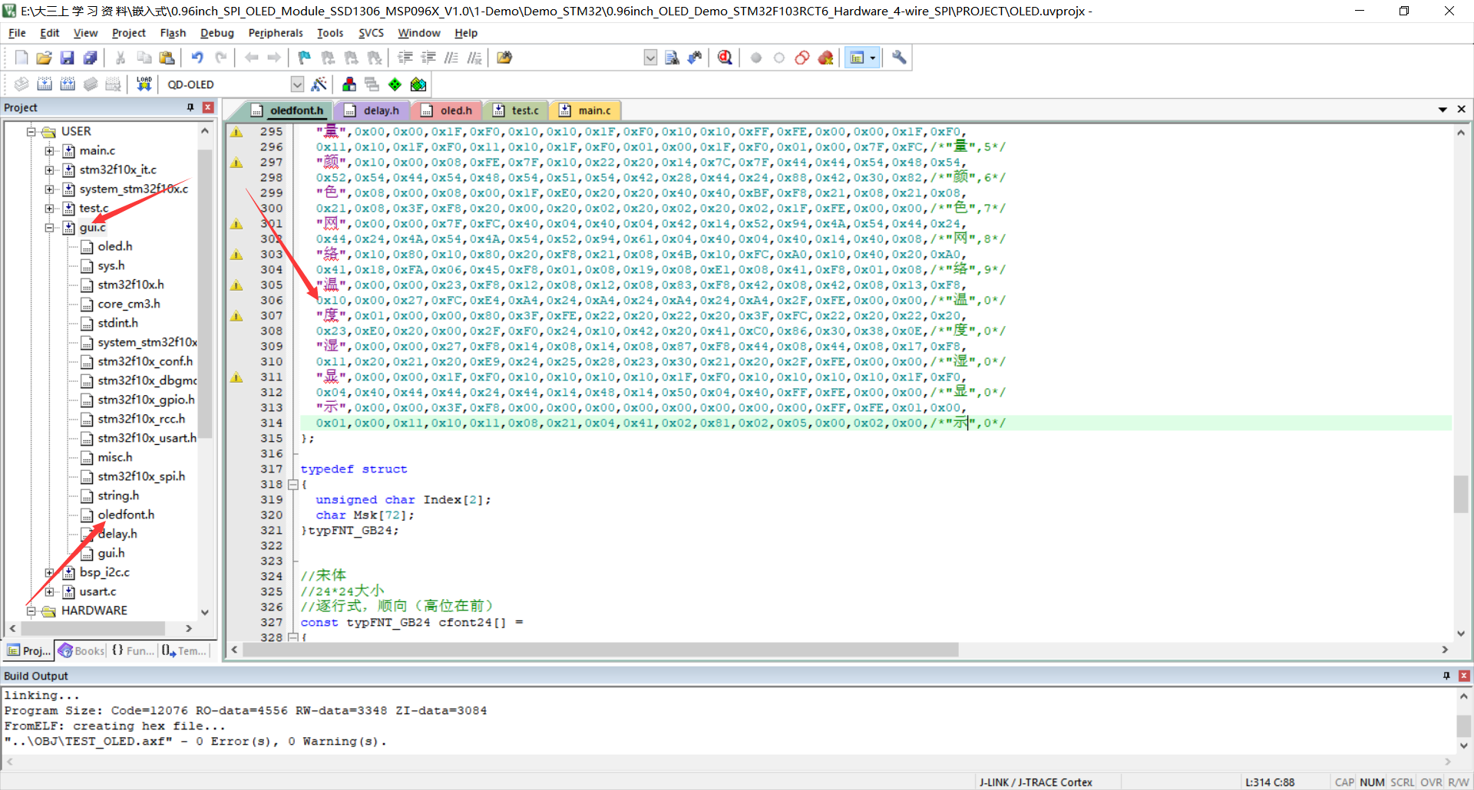Download to flash with LOAD icon
1474x790 pixels.
click(x=144, y=84)
